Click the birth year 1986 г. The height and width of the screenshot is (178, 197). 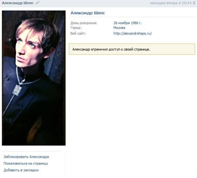[x=136, y=23]
